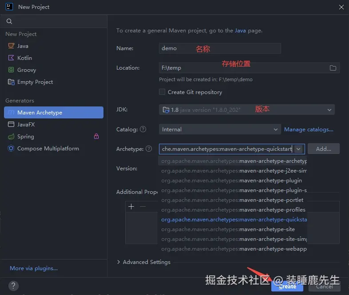The image size is (349, 295).
Task: Select Java project type
Action: pyautogui.click(x=53, y=46)
